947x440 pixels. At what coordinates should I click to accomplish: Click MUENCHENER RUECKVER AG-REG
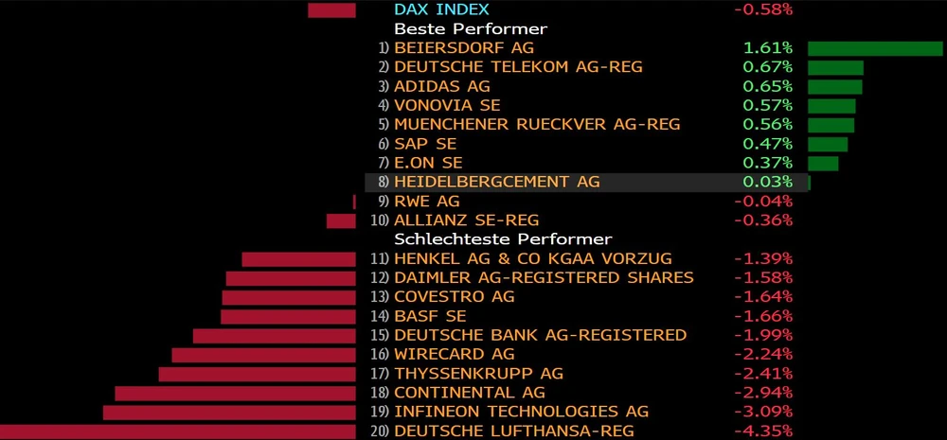(537, 124)
